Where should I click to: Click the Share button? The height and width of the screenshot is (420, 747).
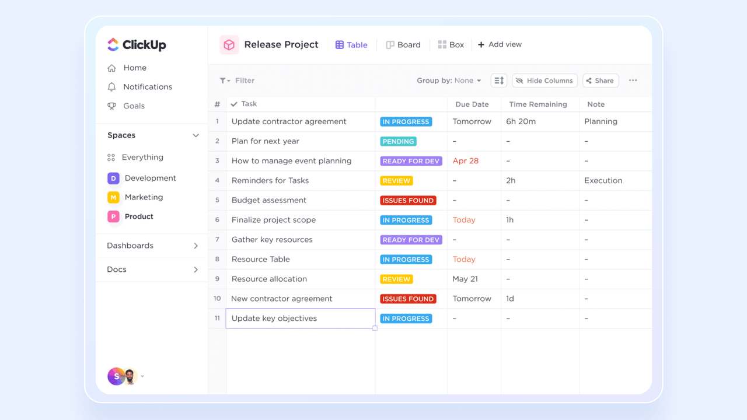[x=601, y=80]
